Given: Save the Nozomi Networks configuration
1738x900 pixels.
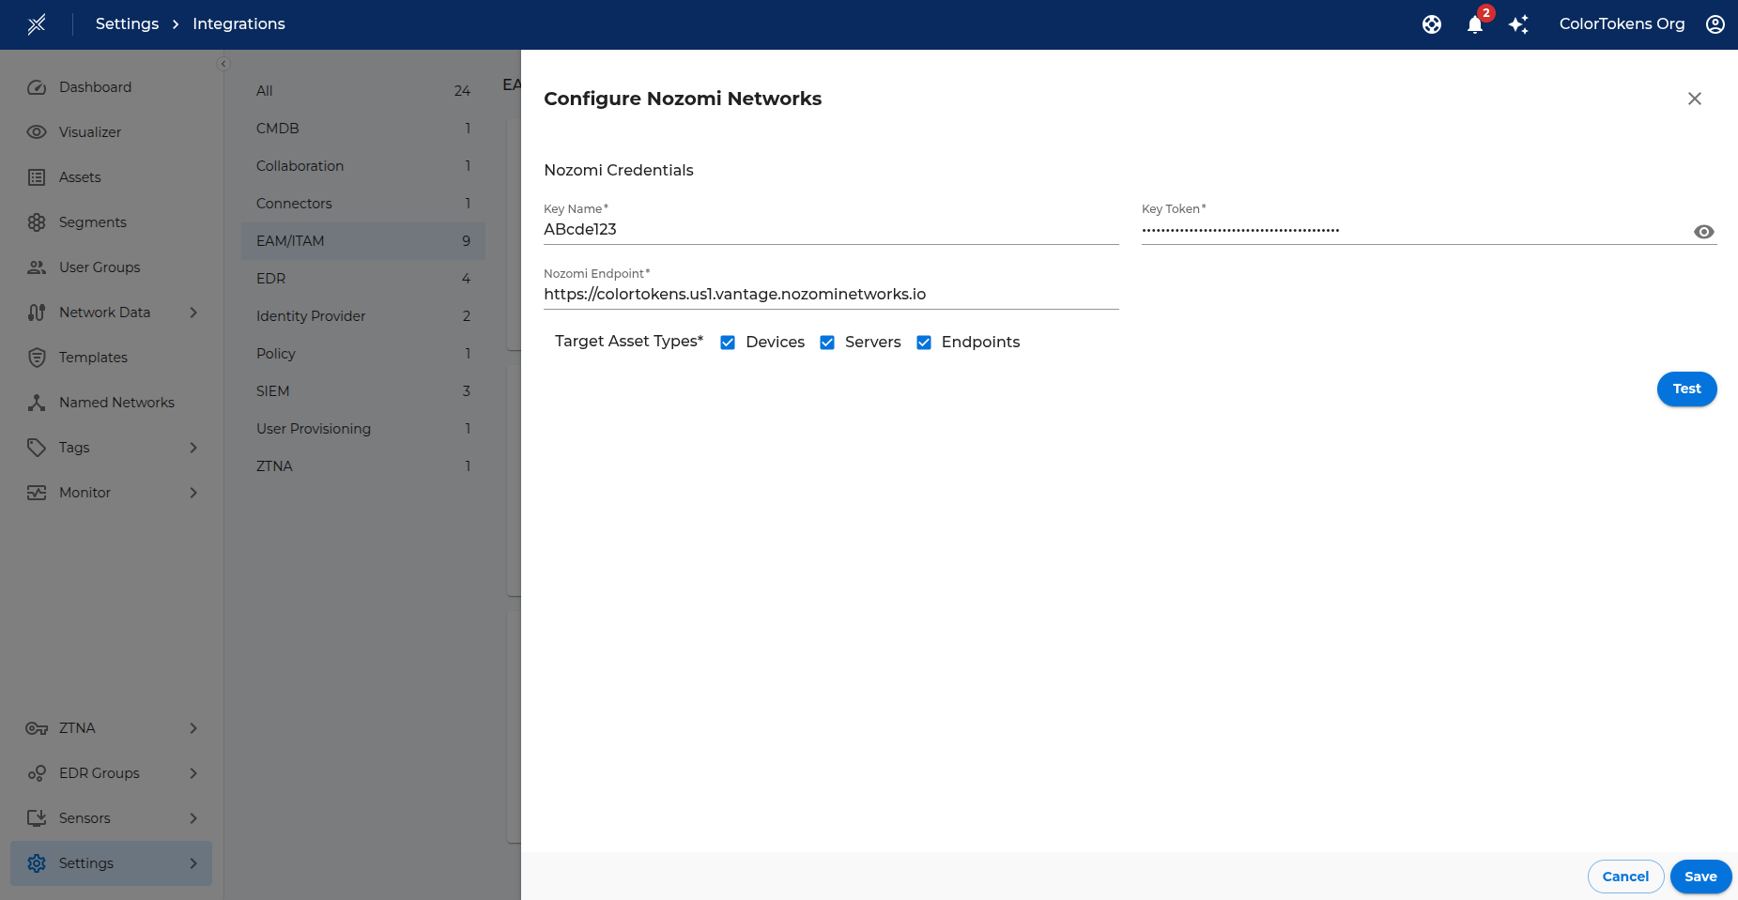Looking at the screenshot, I should tap(1700, 876).
